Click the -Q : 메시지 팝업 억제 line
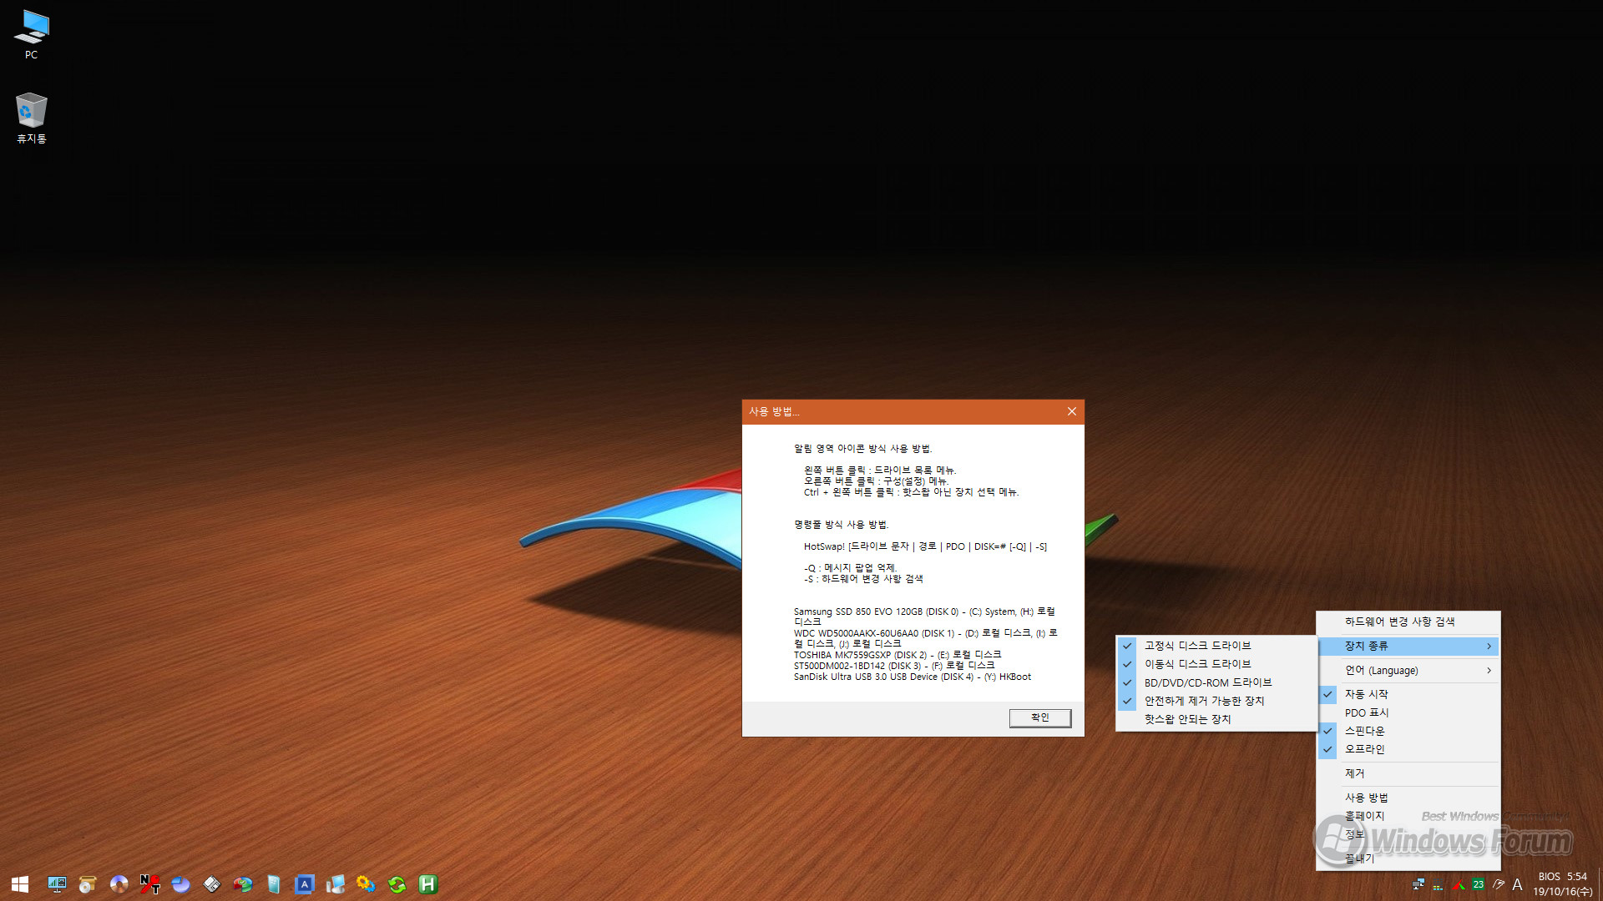Image resolution: width=1603 pixels, height=901 pixels. [850, 568]
